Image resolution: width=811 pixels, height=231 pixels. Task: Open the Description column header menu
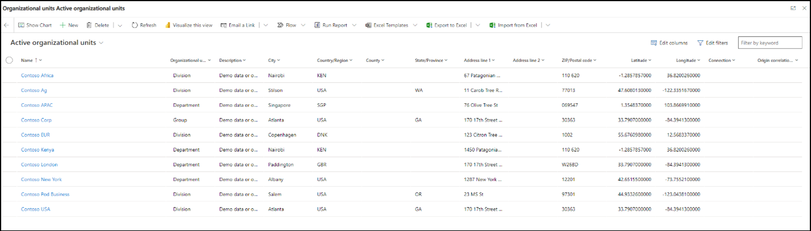232,60
